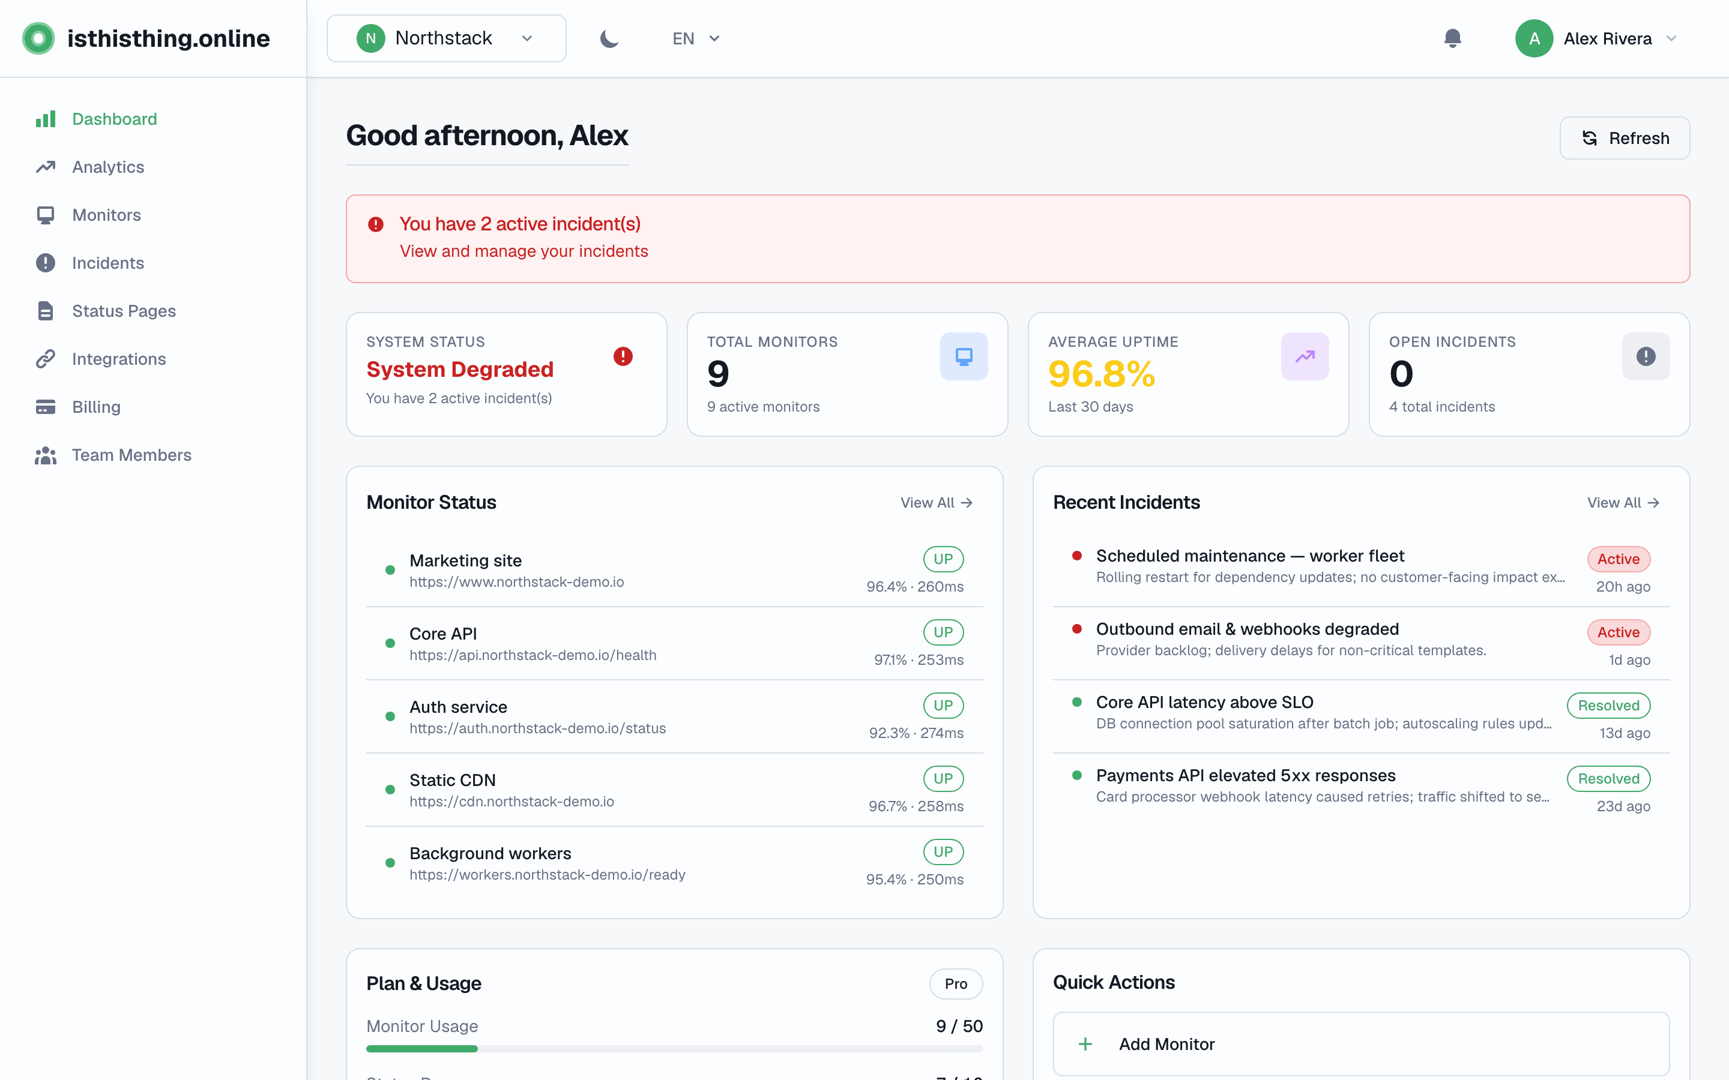
Task: Click the Analytics trend line icon
Action: [x=46, y=166]
